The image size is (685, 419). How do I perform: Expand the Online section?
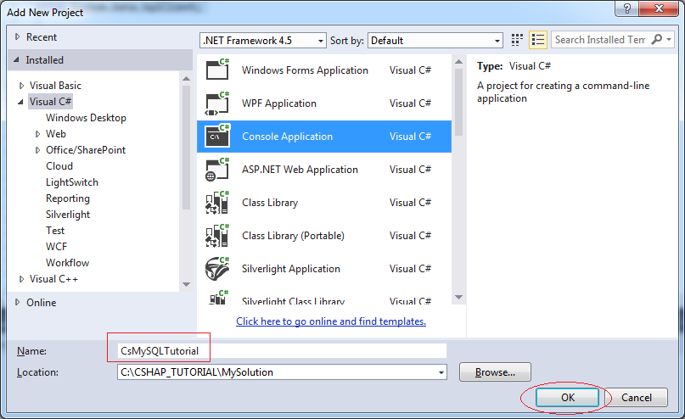click(x=18, y=302)
